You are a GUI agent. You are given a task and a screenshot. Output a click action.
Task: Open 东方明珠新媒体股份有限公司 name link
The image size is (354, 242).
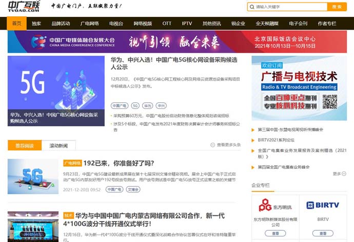point(275,222)
